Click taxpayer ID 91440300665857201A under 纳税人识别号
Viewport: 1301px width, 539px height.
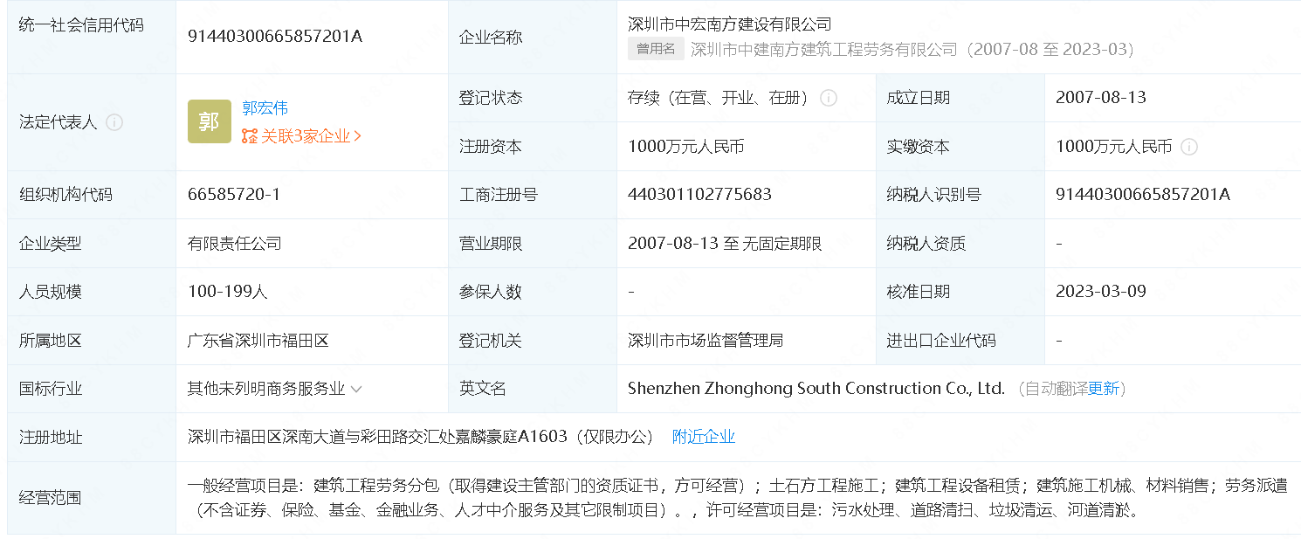click(1143, 195)
